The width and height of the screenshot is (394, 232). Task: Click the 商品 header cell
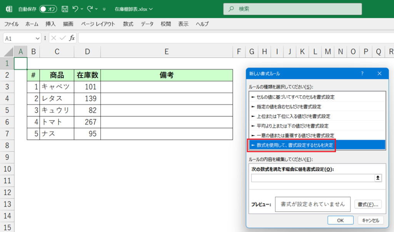[57, 75]
